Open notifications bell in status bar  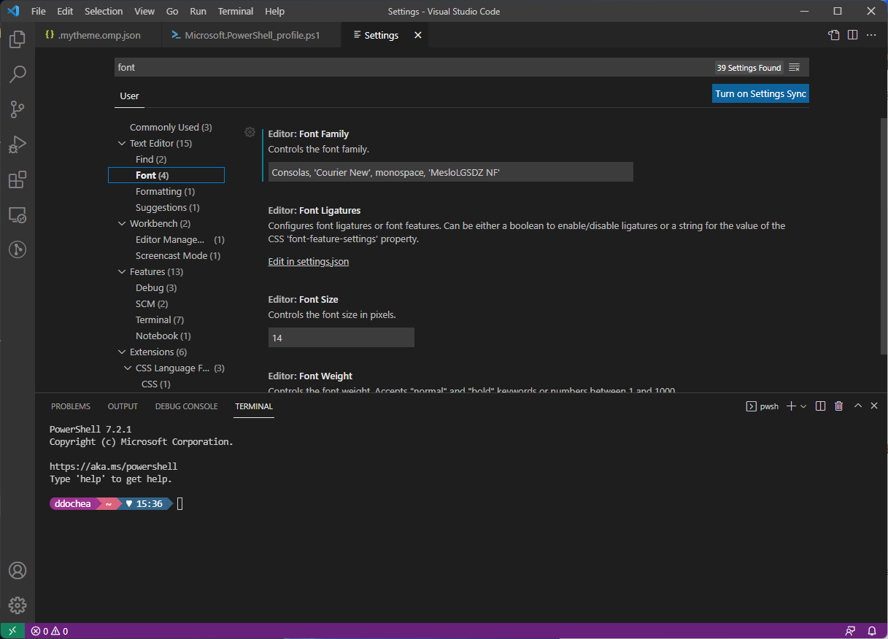tap(872, 631)
